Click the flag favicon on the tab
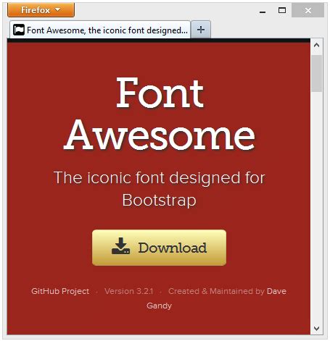The image size is (330, 341). (19, 30)
